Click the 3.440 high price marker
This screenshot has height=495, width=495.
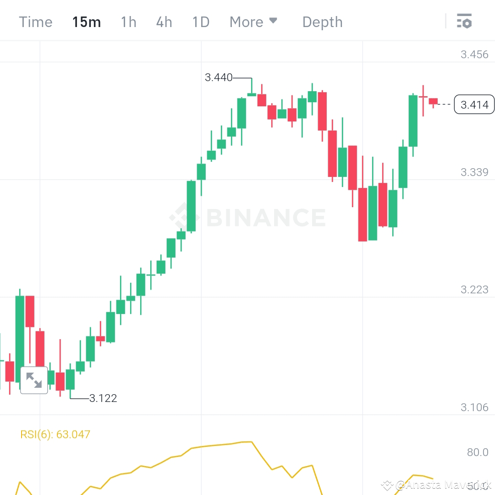coord(219,77)
